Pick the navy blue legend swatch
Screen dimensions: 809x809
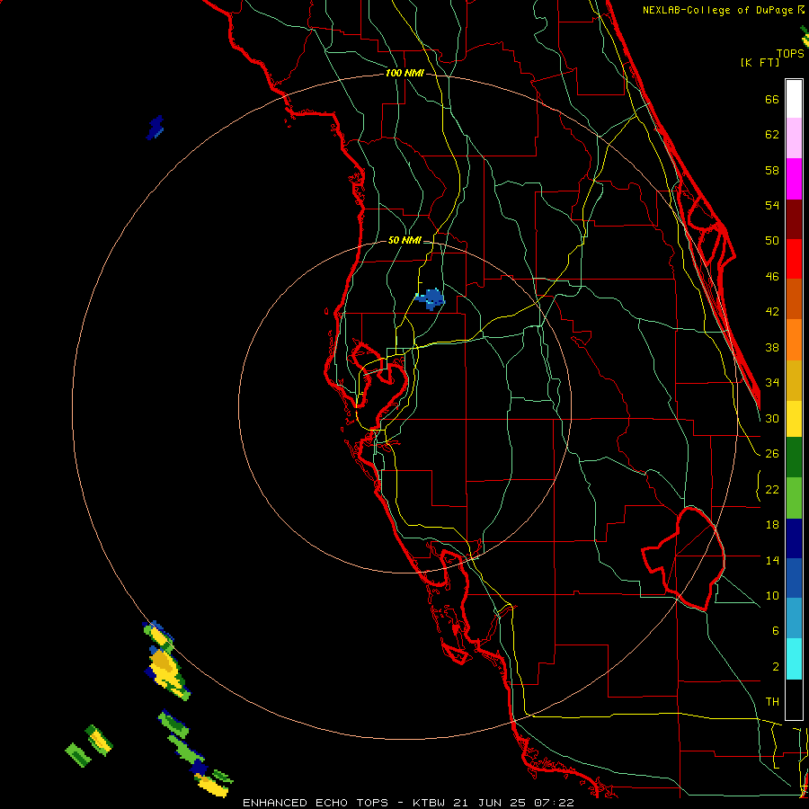[x=794, y=538]
